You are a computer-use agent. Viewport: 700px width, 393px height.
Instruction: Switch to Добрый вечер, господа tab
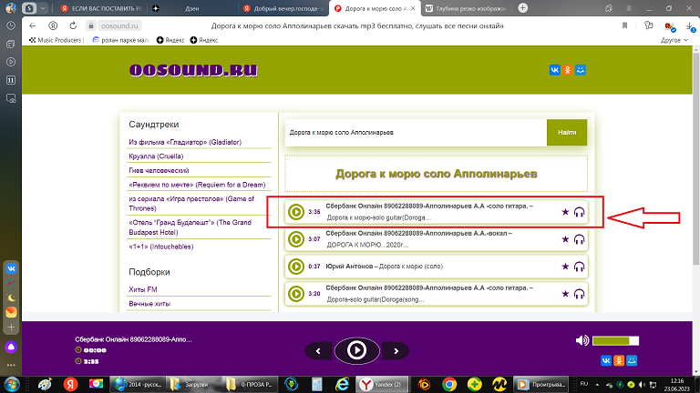coord(283,8)
